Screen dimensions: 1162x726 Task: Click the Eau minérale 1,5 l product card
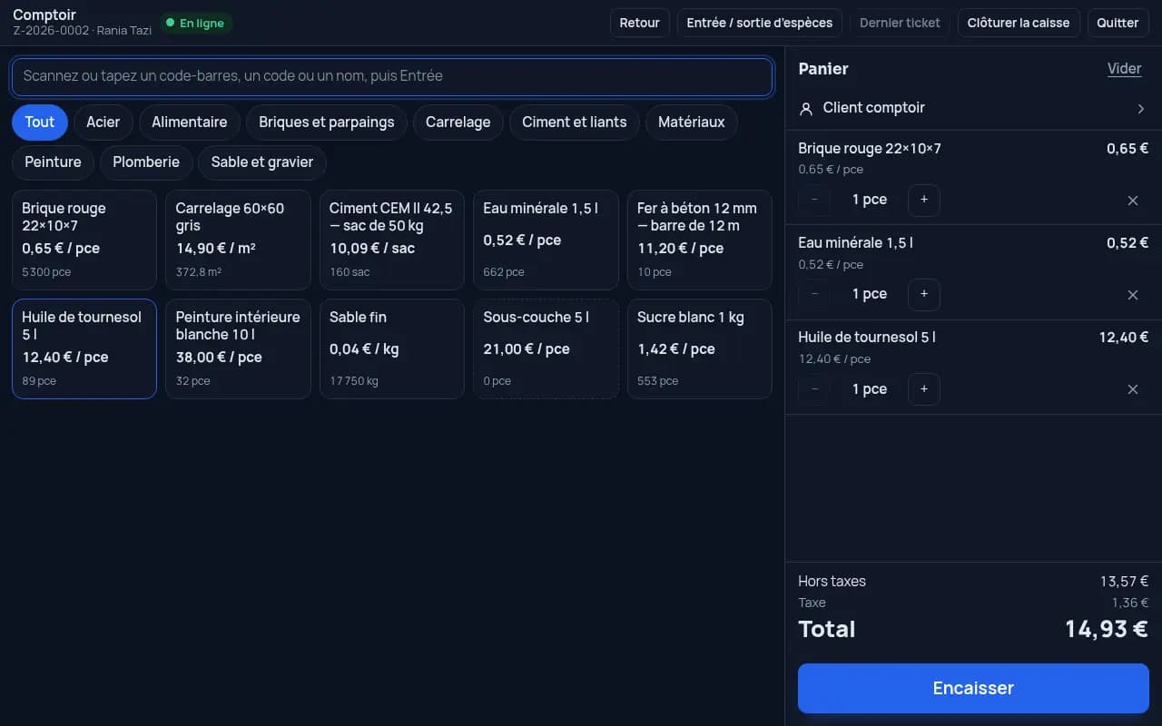tap(546, 240)
